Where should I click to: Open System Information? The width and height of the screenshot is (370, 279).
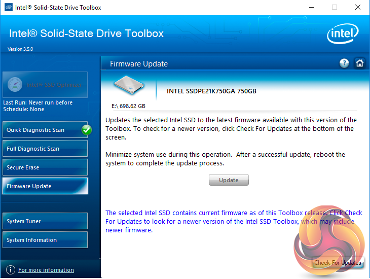[x=45, y=240]
